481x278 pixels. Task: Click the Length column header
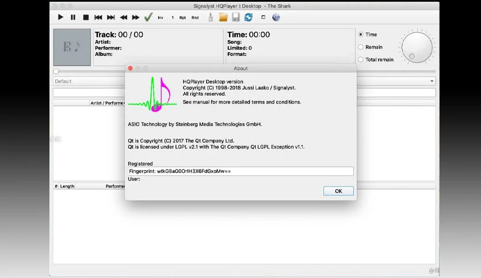(x=67, y=186)
